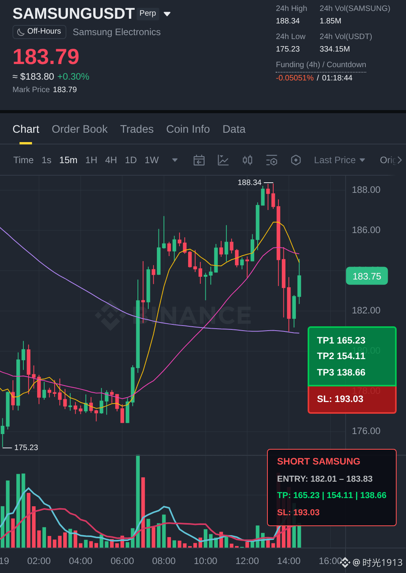Tap the 183.75 current price tag
The width and height of the screenshot is (406, 573).
click(367, 276)
